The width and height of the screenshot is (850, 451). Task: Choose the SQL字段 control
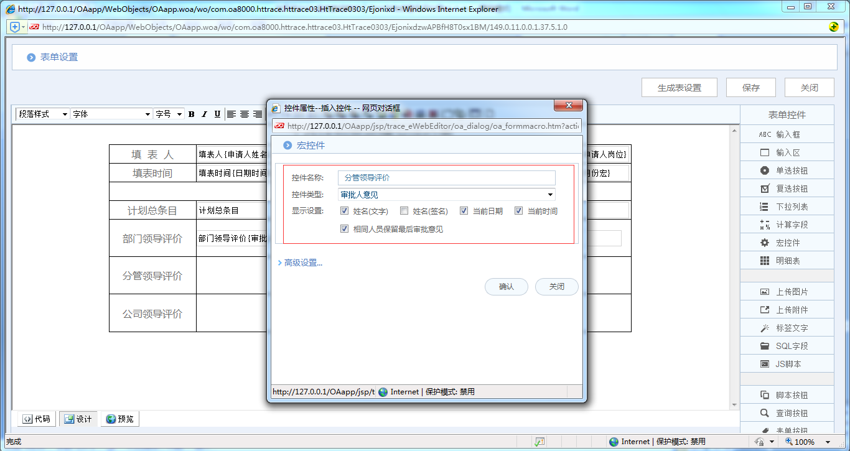787,345
